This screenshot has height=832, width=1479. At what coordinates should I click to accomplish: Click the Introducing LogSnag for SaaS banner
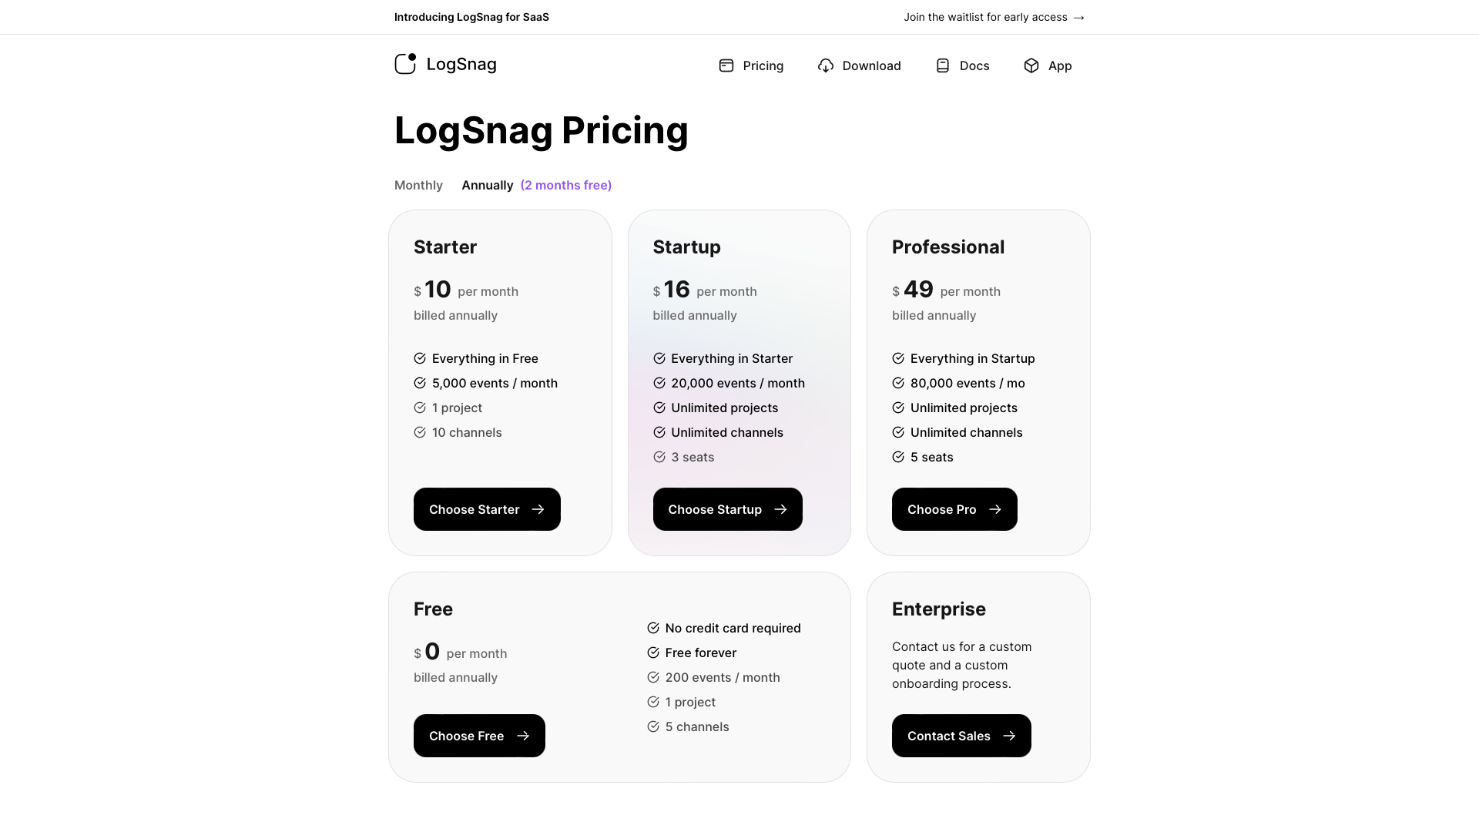point(471,17)
